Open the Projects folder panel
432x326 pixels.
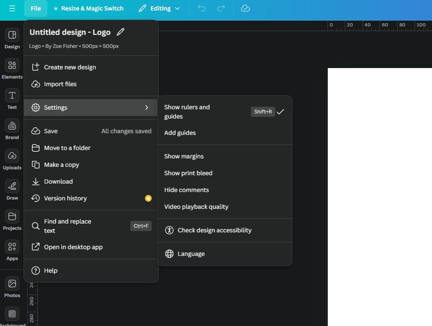click(12, 220)
